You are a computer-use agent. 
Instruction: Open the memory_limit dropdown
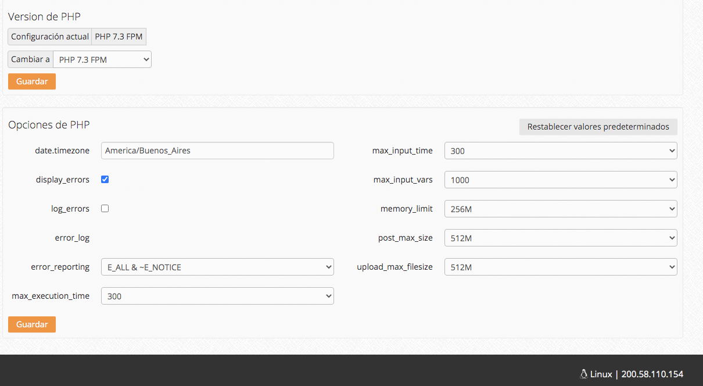point(561,209)
